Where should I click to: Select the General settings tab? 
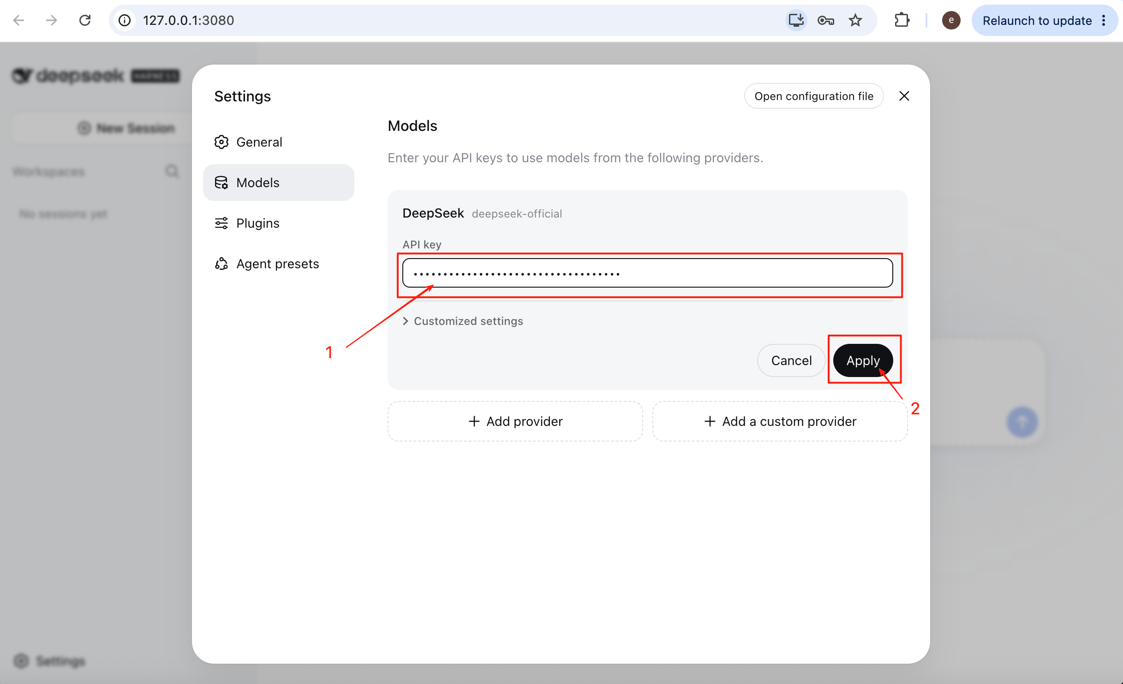pyautogui.click(x=279, y=142)
